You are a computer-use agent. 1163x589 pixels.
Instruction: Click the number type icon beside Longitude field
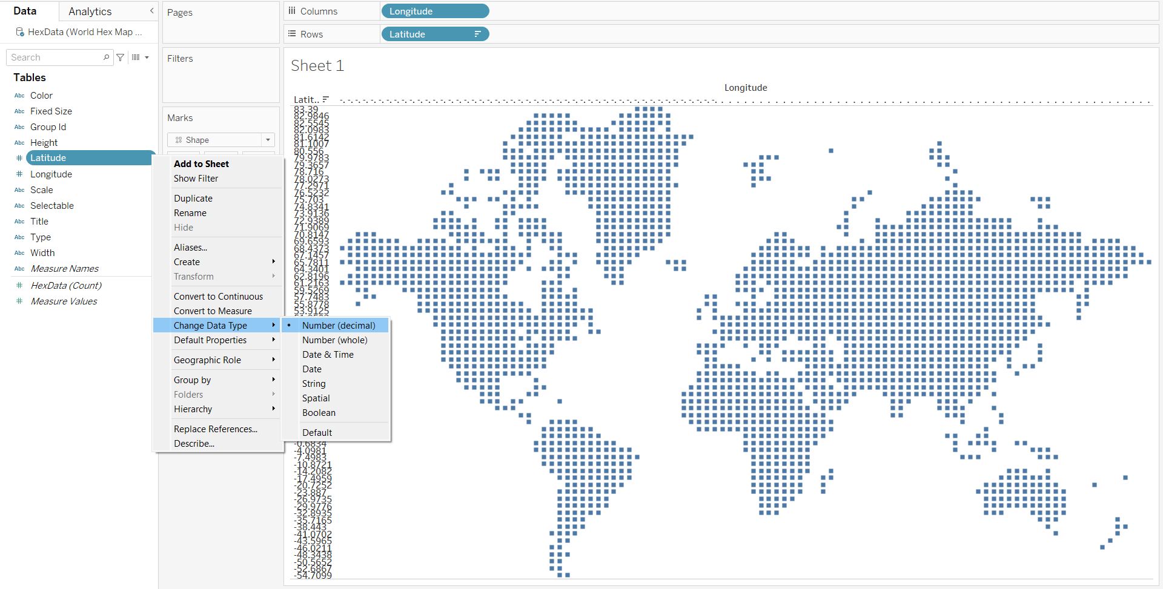[x=19, y=174]
